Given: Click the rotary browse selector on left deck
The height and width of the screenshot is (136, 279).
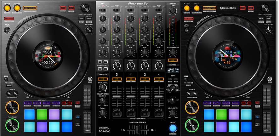Looking at the screenshot, I should click(x=85, y=8).
